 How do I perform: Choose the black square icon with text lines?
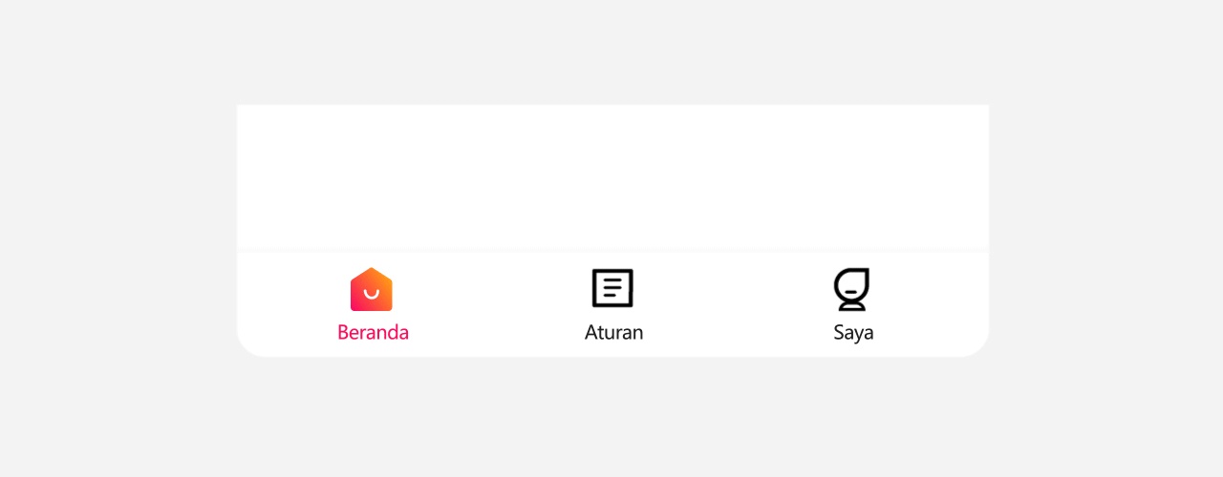point(612,288)
